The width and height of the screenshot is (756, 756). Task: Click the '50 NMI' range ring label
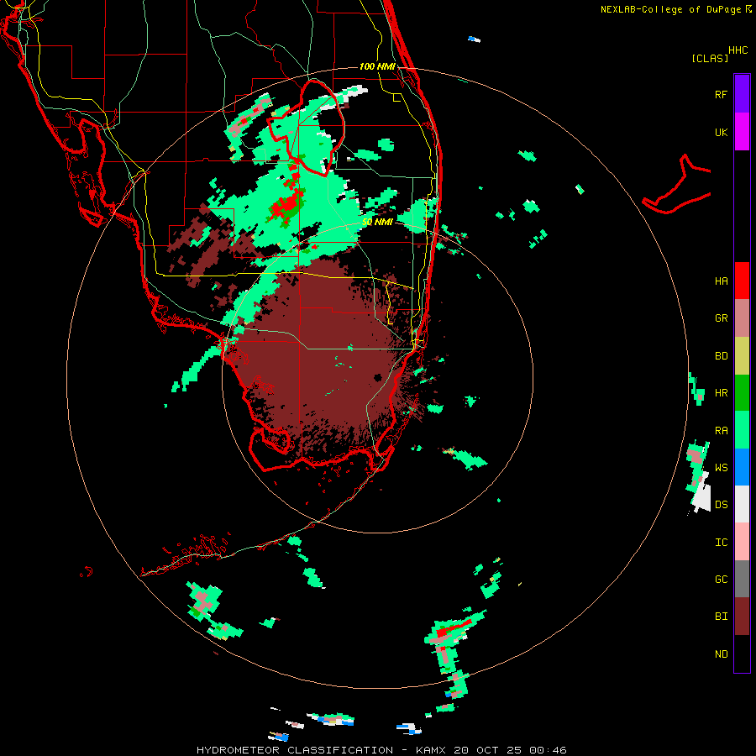click(x=377, y=222)
